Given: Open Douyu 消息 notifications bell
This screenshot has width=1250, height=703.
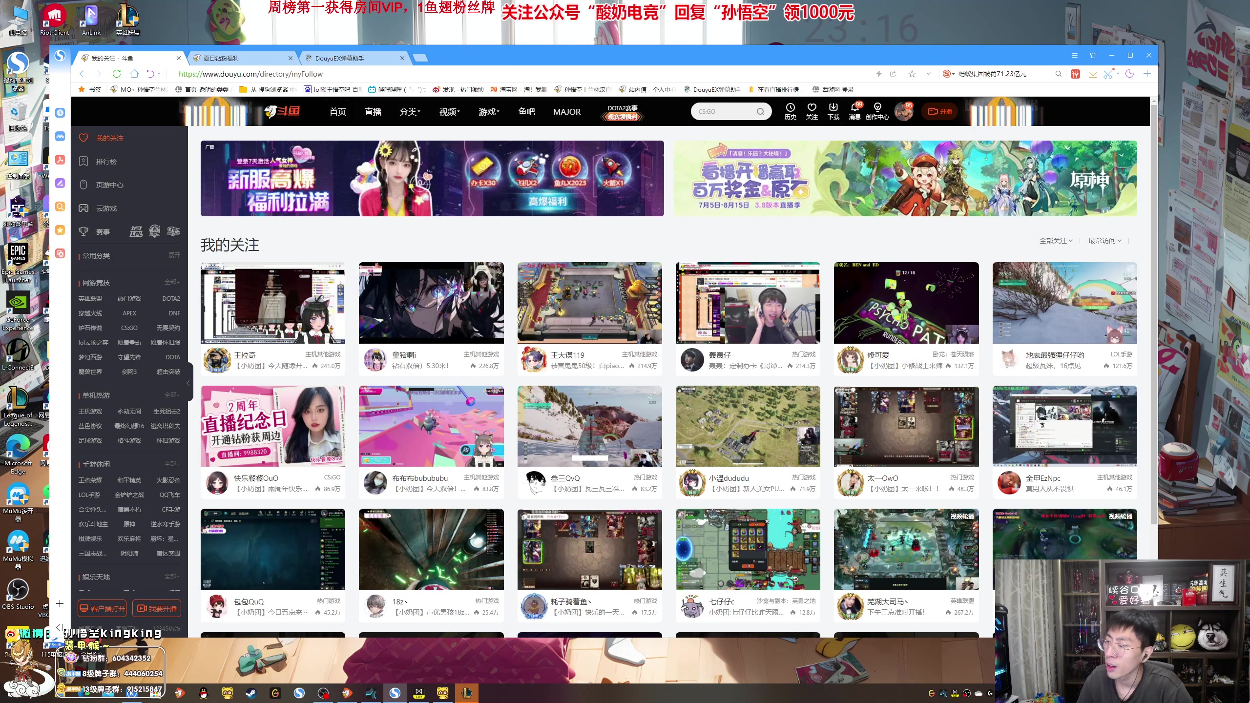Looking at the screenshot, I should click(854, 111).
